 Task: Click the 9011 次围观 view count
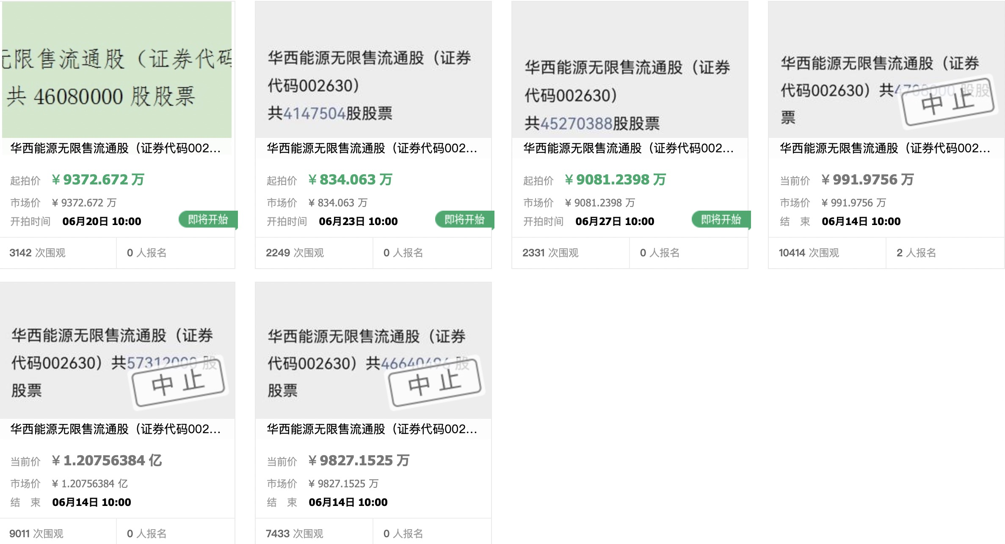coord(36,533)
